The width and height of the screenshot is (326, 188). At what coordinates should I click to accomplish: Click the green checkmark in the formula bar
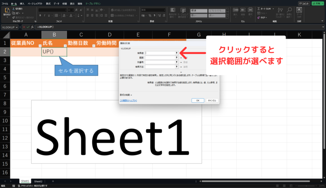click(28, 27)
